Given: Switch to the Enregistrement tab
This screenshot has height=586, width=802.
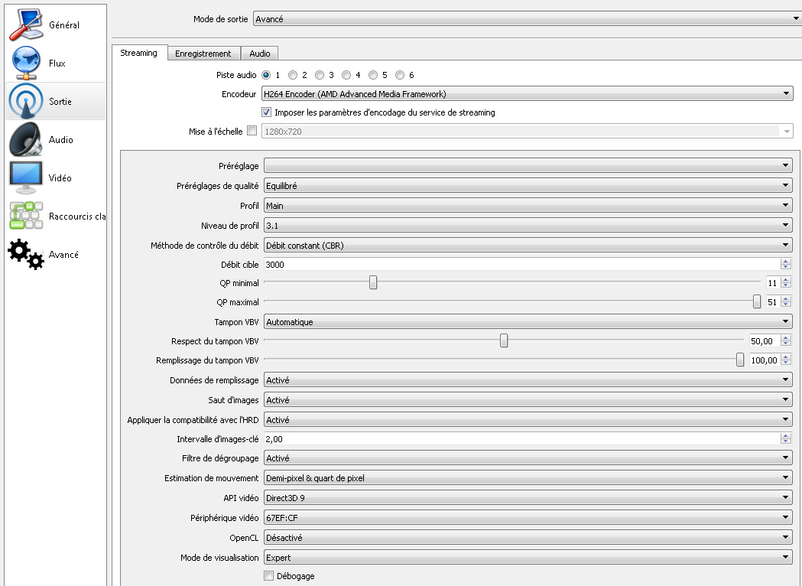Looking at the screenshot, I should pos(203,54).
